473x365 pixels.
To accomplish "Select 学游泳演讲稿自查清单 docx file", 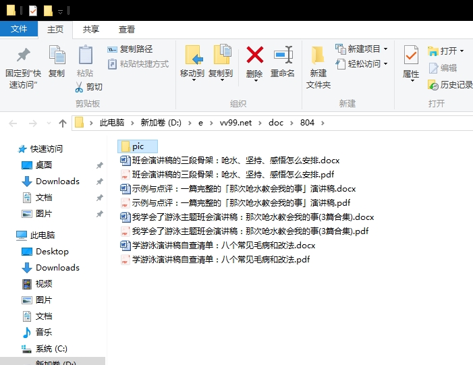I will pyautogui.click(x=218, y=245).
